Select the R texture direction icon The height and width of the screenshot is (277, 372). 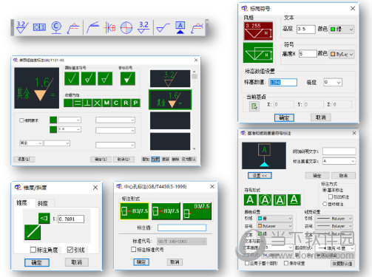click(x=126, y=103)
